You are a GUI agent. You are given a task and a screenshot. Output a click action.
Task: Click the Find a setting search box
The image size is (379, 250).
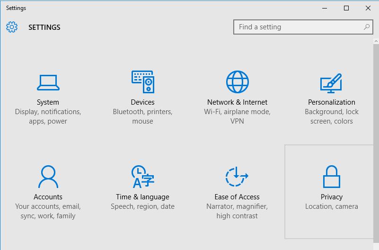(x=303, y=27)
